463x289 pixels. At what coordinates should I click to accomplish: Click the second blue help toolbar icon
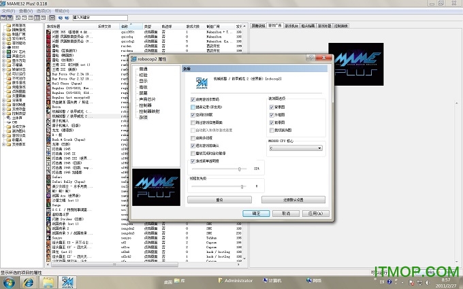(x=67, y=18)
